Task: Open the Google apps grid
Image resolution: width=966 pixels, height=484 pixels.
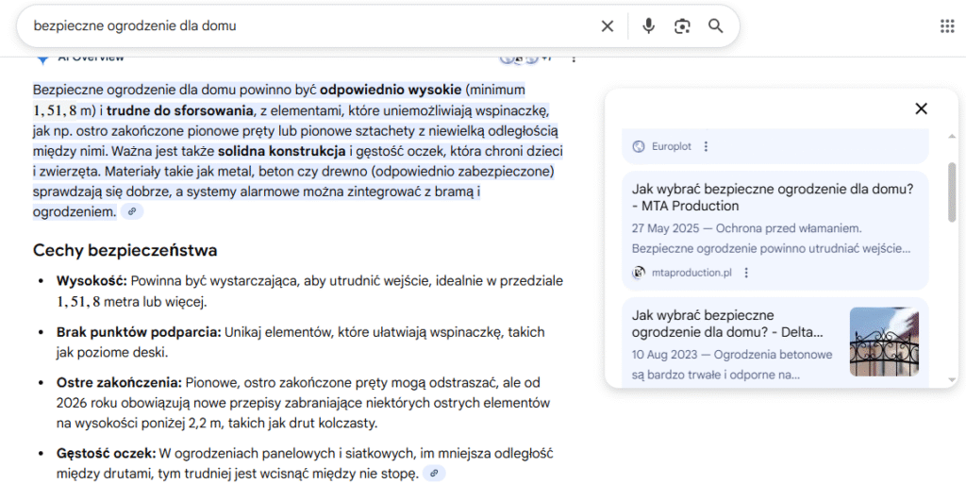Action: click(947, 26)
